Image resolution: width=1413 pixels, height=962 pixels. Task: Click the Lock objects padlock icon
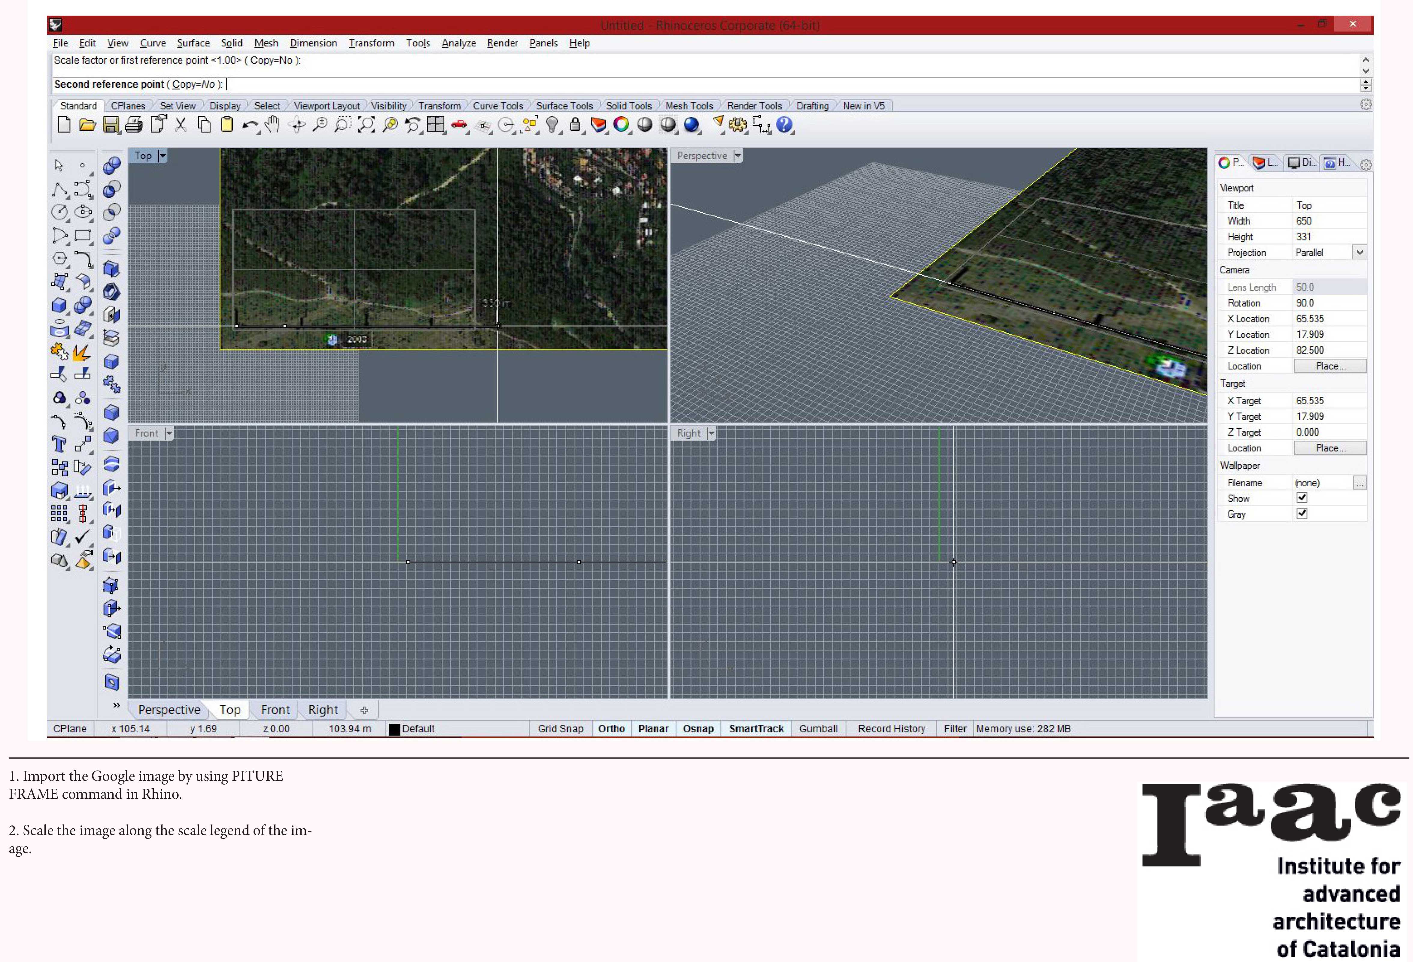pyautogui.click(x=575, y=125)
